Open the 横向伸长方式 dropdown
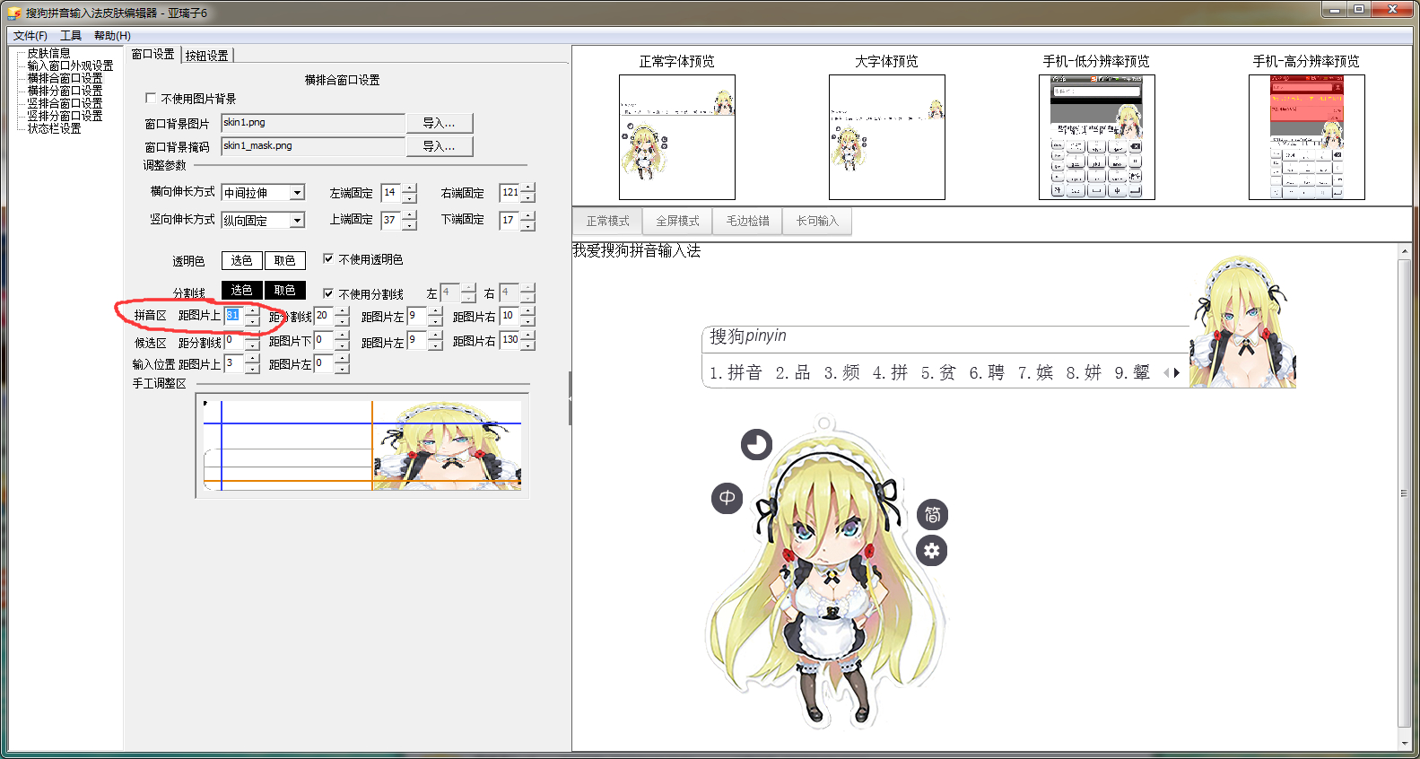 click(x=297, y=193)
